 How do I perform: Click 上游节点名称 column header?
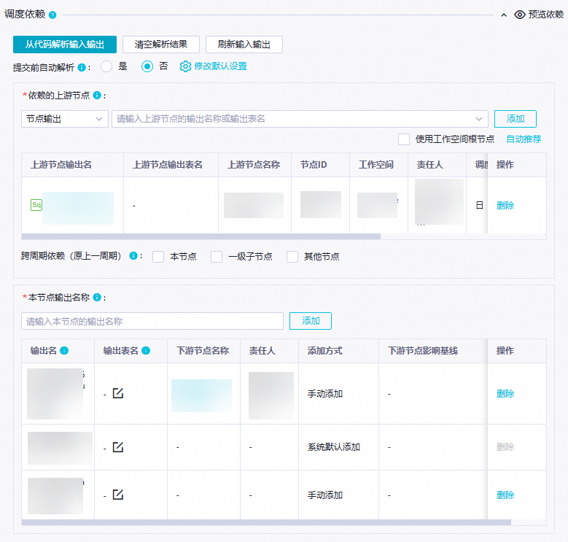click(254, 165)
